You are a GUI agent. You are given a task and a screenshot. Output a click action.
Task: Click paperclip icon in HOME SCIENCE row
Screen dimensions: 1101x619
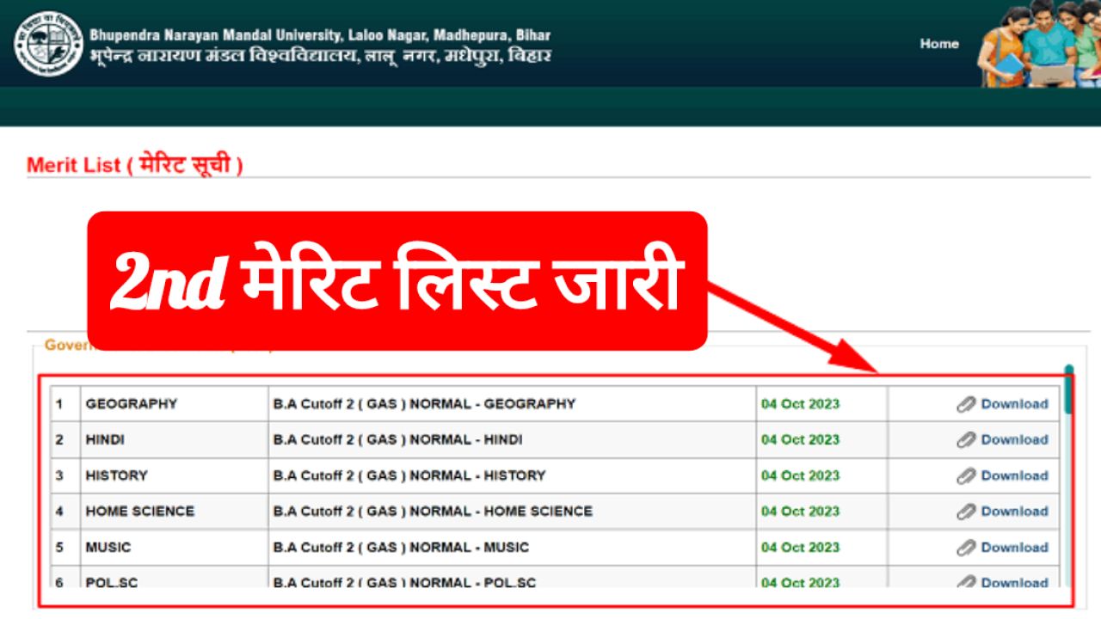pyautogui.click(x=966, y=511)
